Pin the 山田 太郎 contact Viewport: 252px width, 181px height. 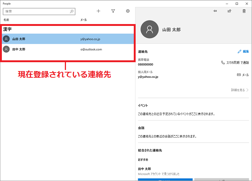(215, 11)
